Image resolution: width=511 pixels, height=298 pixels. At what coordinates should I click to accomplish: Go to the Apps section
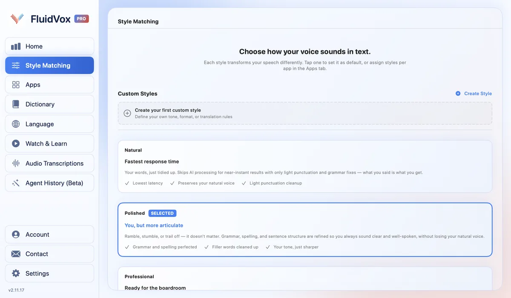tap(49, 84)
